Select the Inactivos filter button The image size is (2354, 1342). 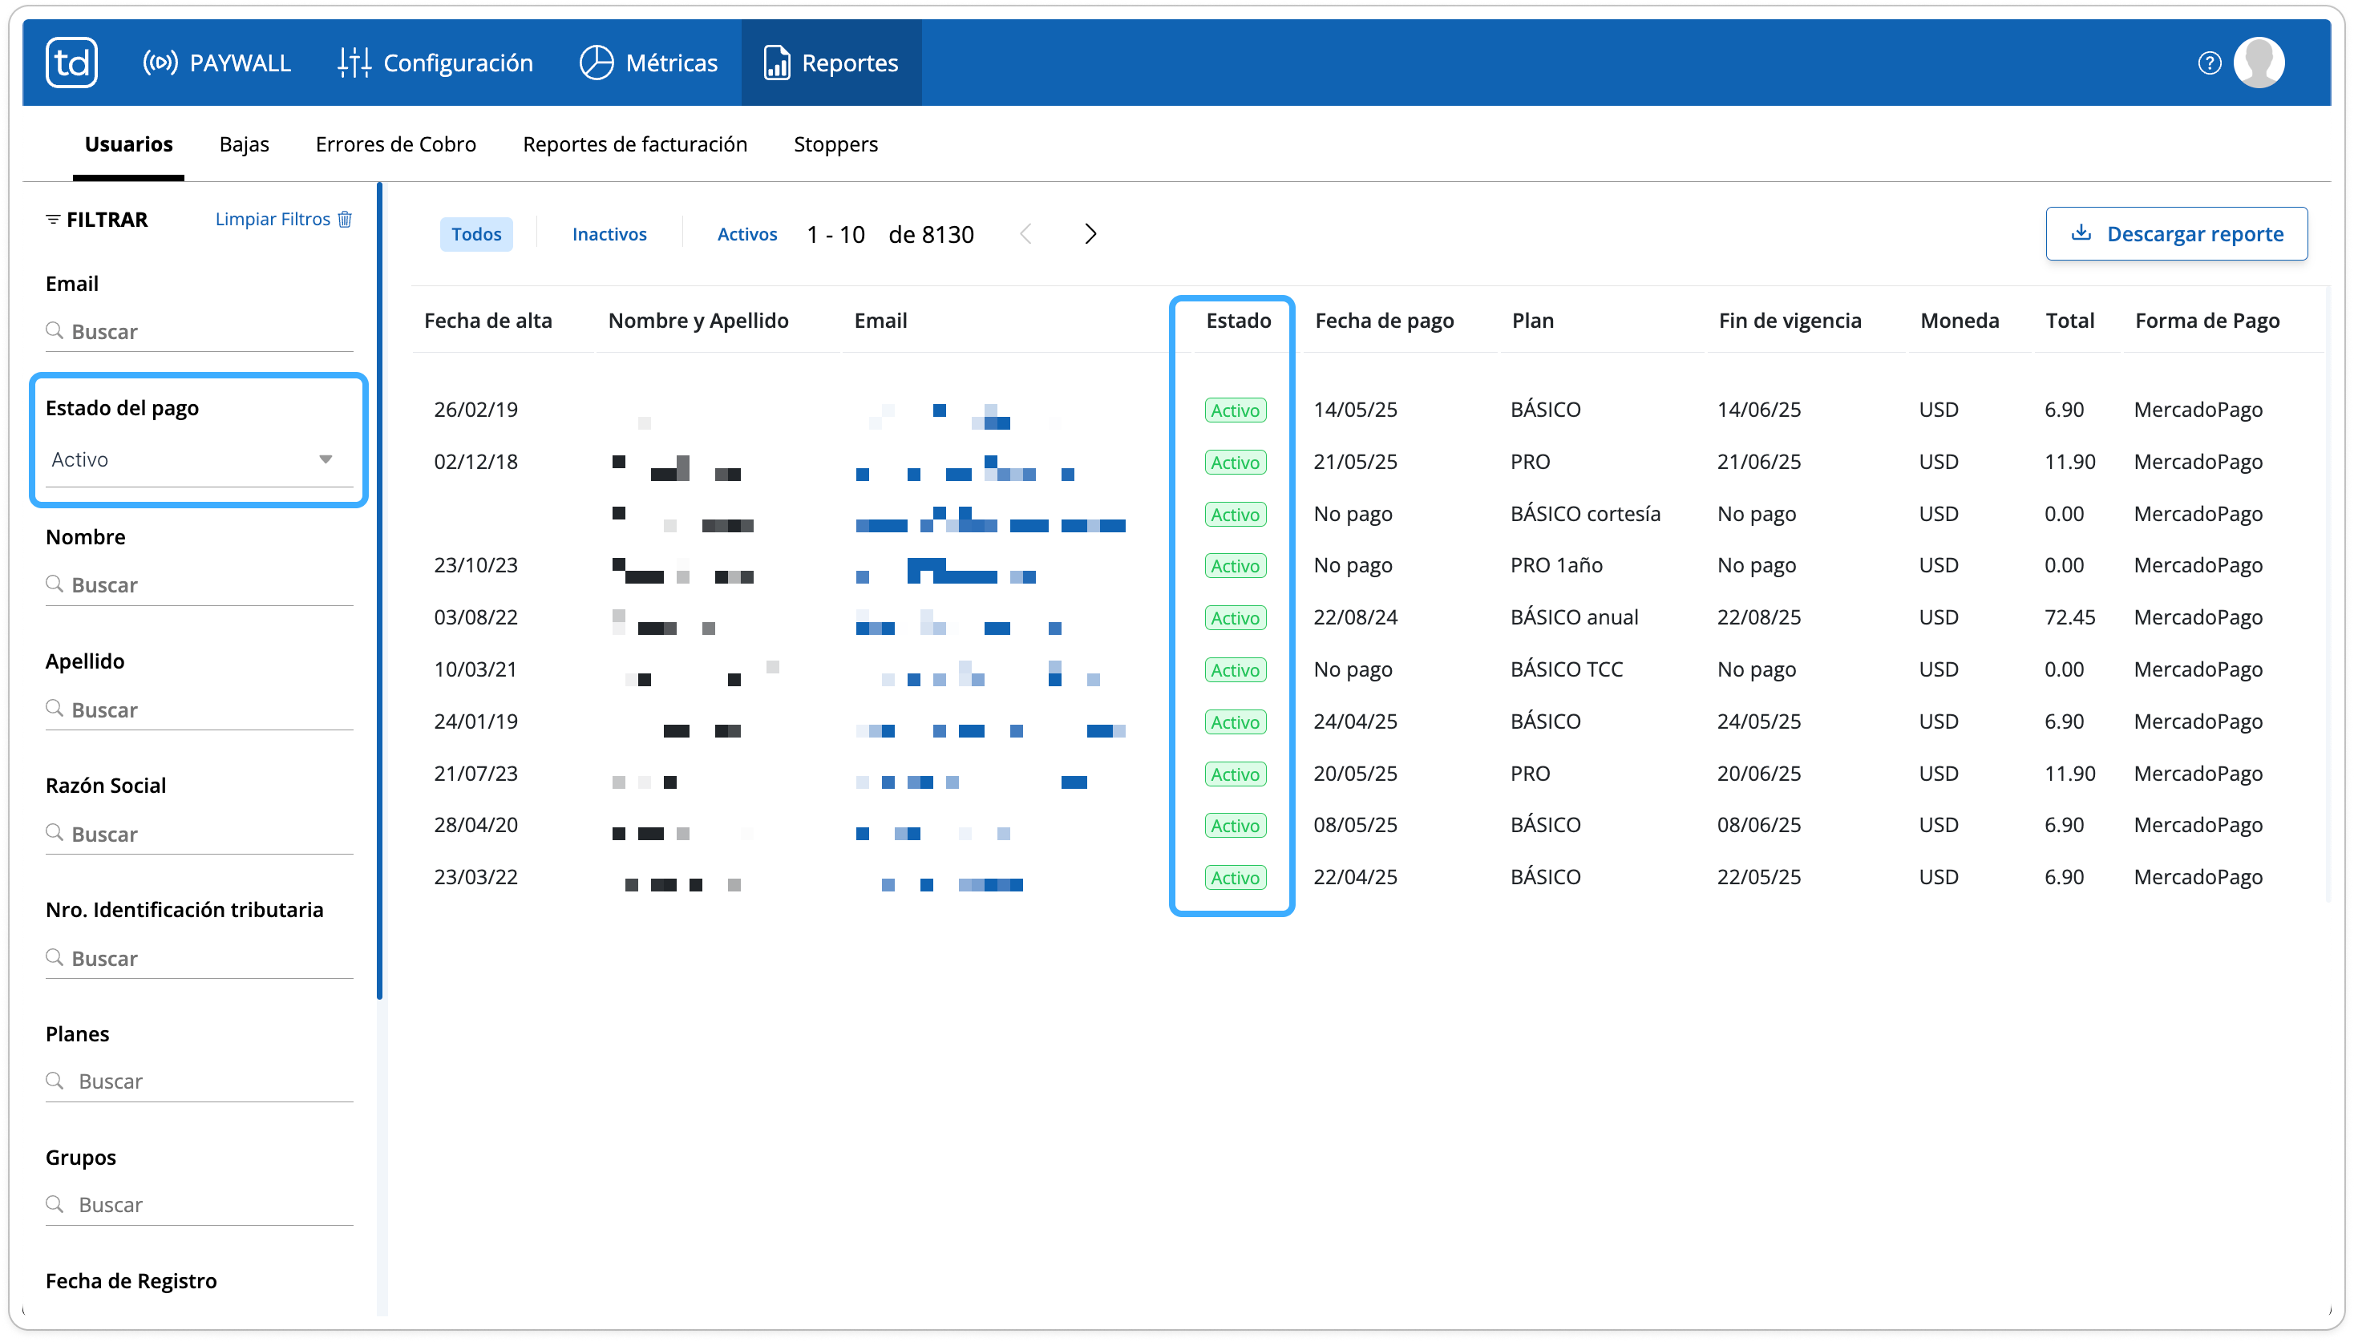(609, 234)
